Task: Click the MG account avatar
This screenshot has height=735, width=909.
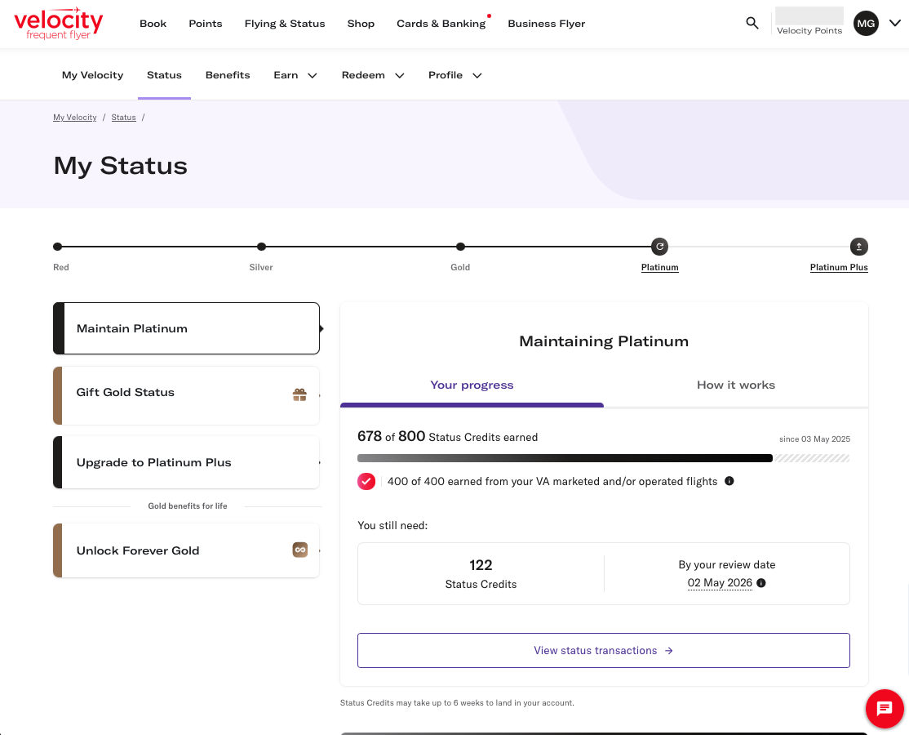Action: click(866, 23)
